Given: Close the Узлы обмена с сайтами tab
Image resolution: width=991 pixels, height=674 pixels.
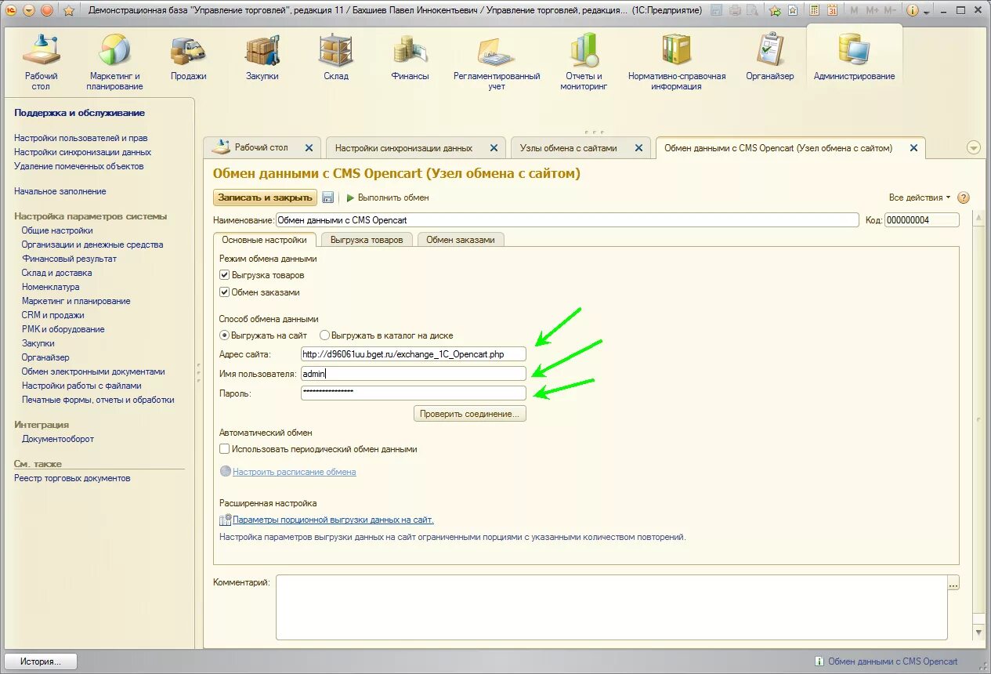Looking at the screenshot, I should (639, 147).
